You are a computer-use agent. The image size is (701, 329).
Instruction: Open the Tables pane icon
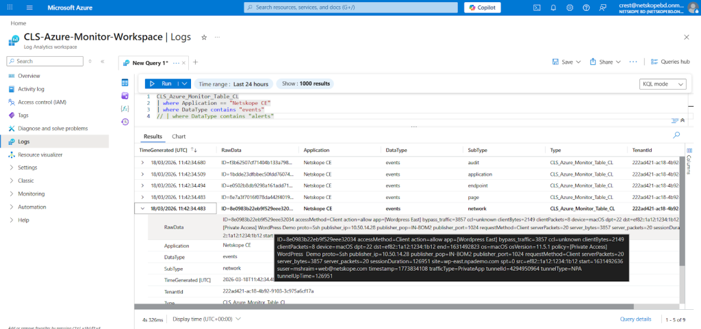coord(125,83)
